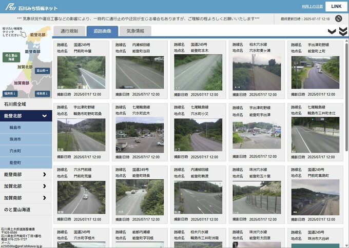Screen dimensions: 349x248
Task: Open the 能登町宇出津 camera image
Action: [x=257, y=135]
